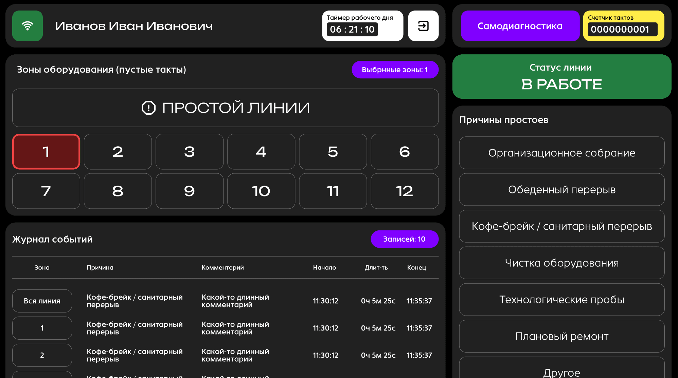Choose Другое downtime reason
The width and height of the screenshot is (678, 378).
click(x=562, y=368)
